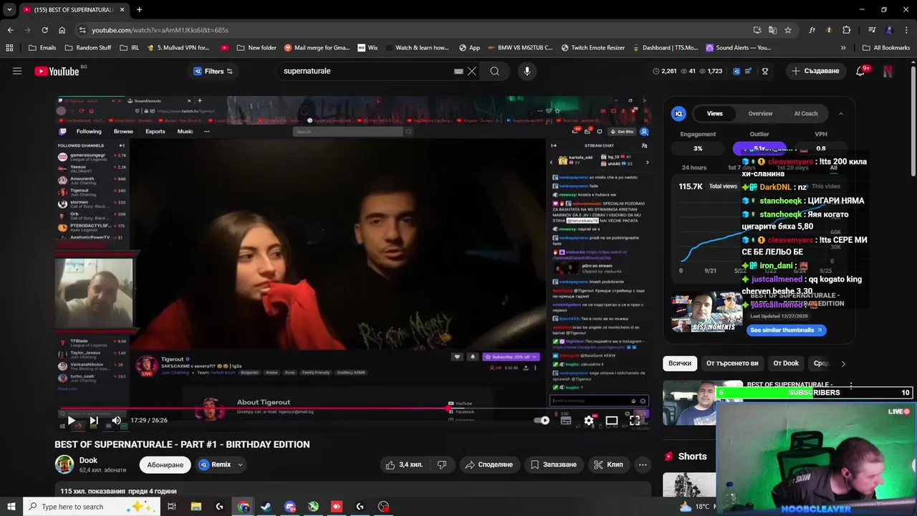Go to the YouTube home logo
This screenshot has height=516, width=917.
[57, 71]
